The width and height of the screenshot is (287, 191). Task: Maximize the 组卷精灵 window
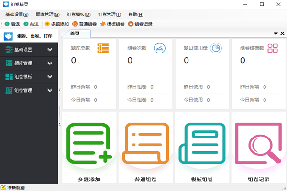tap(262, 4)
